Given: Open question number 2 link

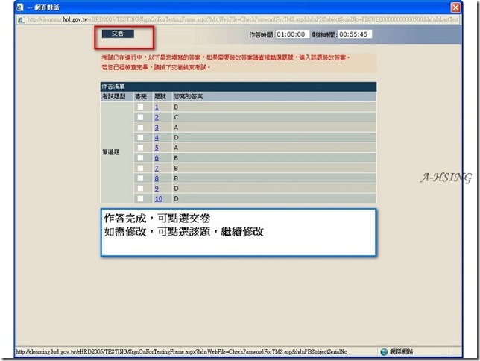Looking at the screenshot, I should [157, 117].
